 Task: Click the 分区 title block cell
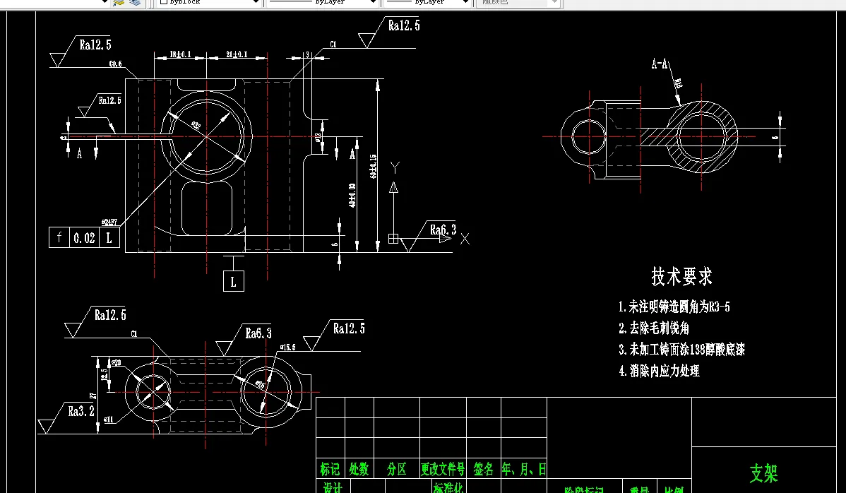(x=397, y=469)
